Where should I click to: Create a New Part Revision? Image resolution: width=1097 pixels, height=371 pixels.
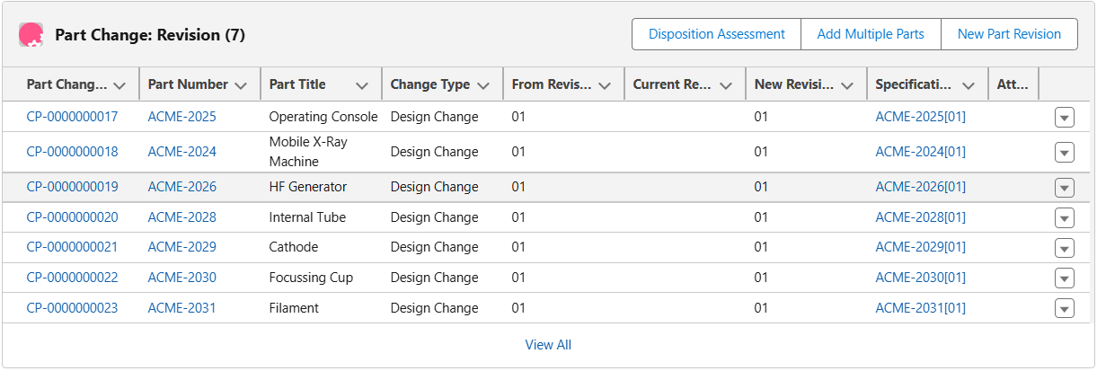[1009, 34]
